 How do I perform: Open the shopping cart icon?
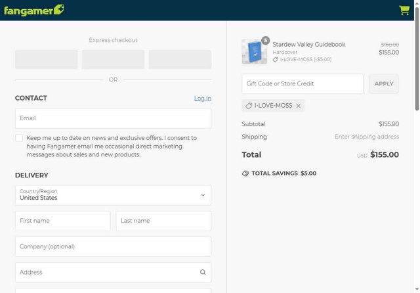tap(404, 10)
